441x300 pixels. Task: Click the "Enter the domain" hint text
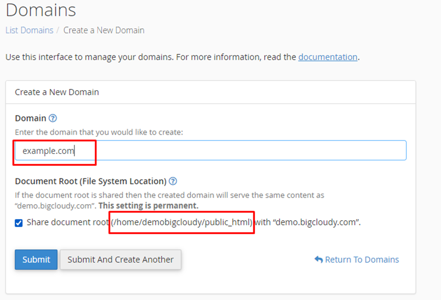tap(99, 132)
